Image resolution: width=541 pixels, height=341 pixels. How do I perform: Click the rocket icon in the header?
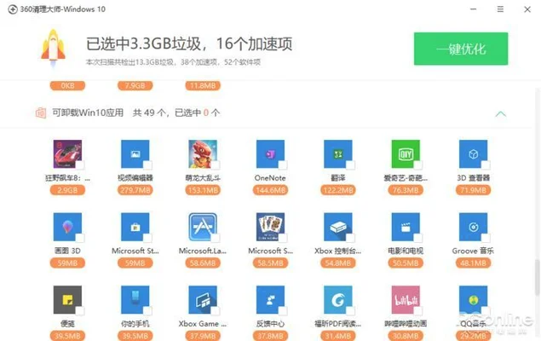click(x=53, y=49)
